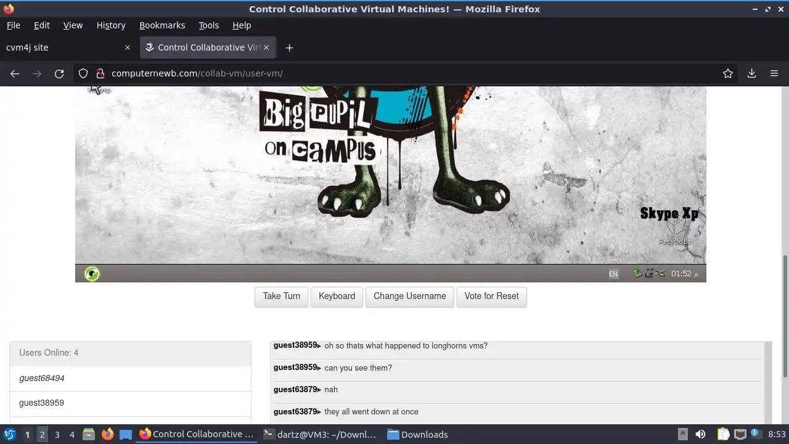This screenshot has height=444, width=789.
Task: Click the blue show-desktop icon in taskbar
Action: coord(126,434)
